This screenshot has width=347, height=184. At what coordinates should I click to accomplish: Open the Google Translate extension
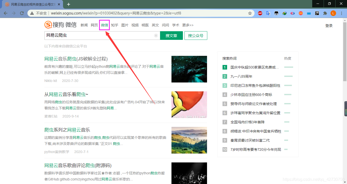[268, 13]
